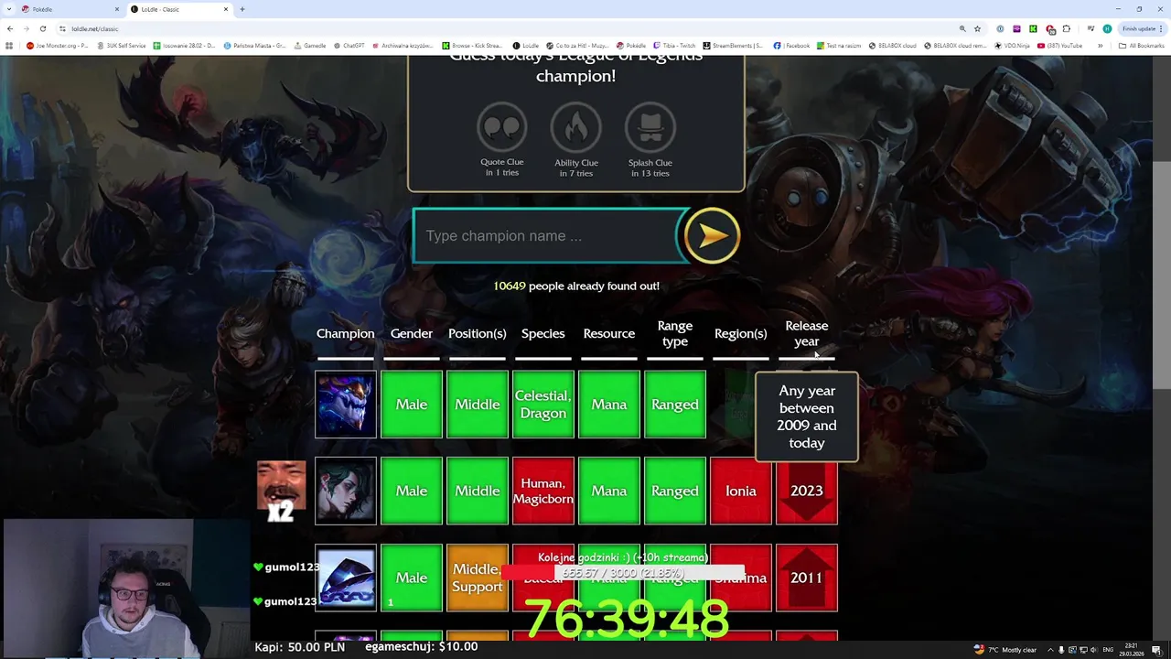Bookmark this page with the star icon
1171x659 pixels.
(977, 28)
